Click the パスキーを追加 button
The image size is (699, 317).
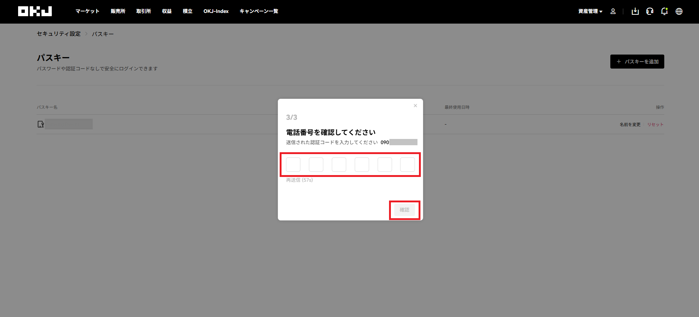[x=637, y=62]
